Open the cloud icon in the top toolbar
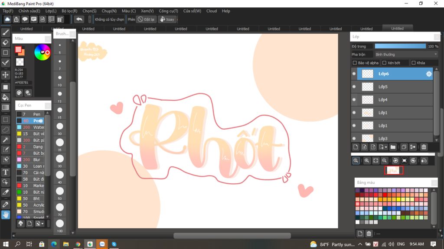444x249 pixels. pyautogui.click(x=7, y=19)
